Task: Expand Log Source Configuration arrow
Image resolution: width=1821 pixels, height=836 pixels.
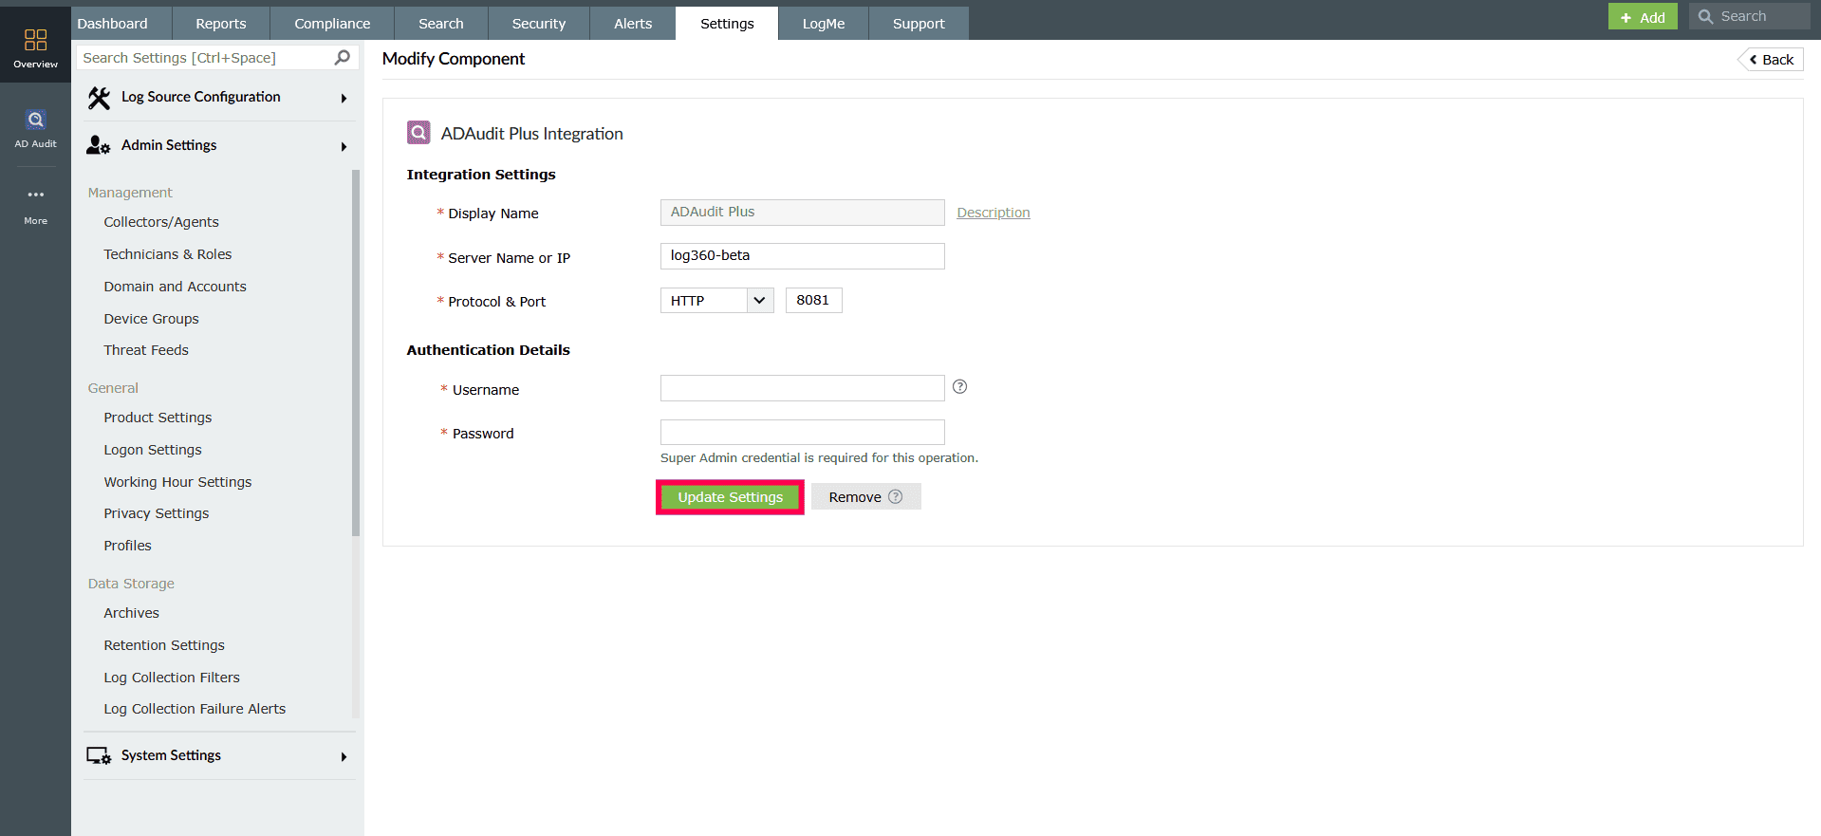Action: pos(344,98)
